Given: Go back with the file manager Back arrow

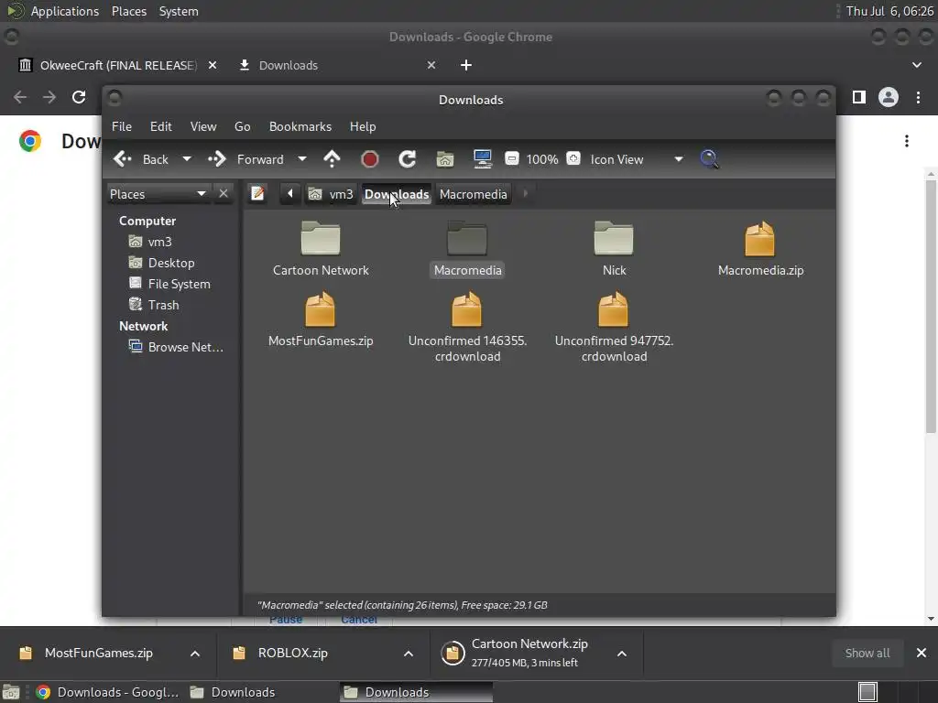Looking at the screenshot, I should pos(123,159).
